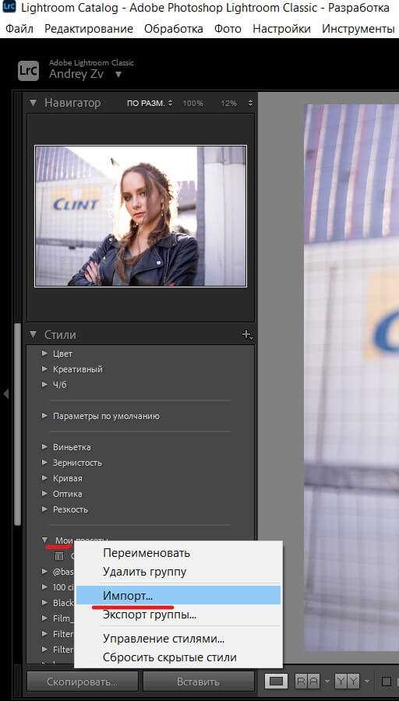Open the Инструменты menu

358,29
